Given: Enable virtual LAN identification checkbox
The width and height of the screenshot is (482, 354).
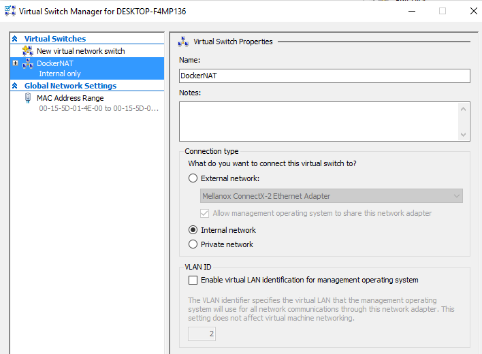Looking at the screenshot, I should (x=193, y=280).
